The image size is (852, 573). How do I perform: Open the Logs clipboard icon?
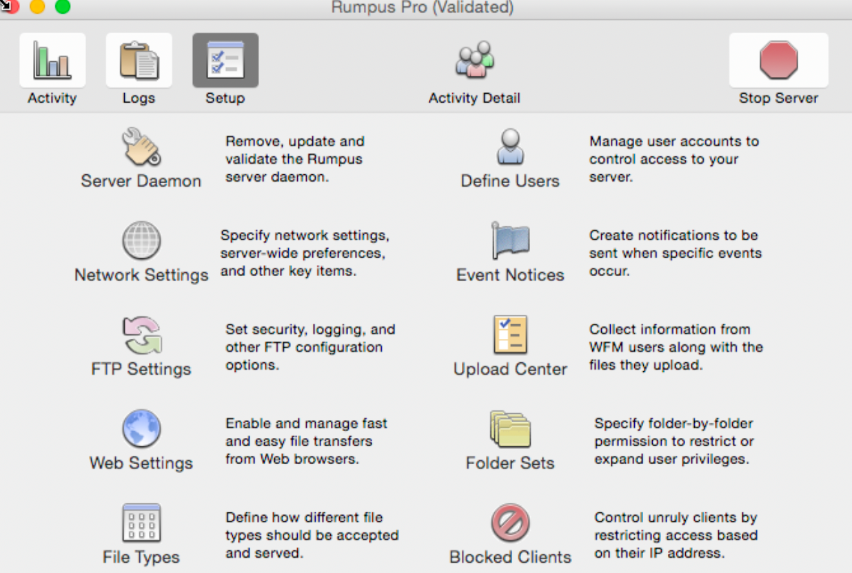pyautogui.click(x=139, y=61)
